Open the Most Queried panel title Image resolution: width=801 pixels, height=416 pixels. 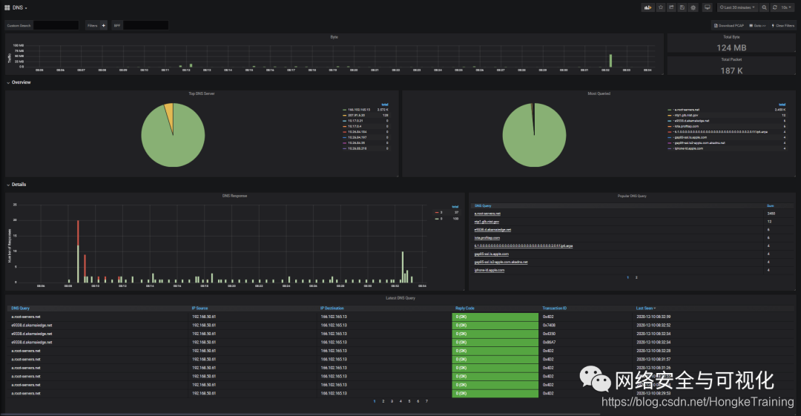click(x=599, y=93)
